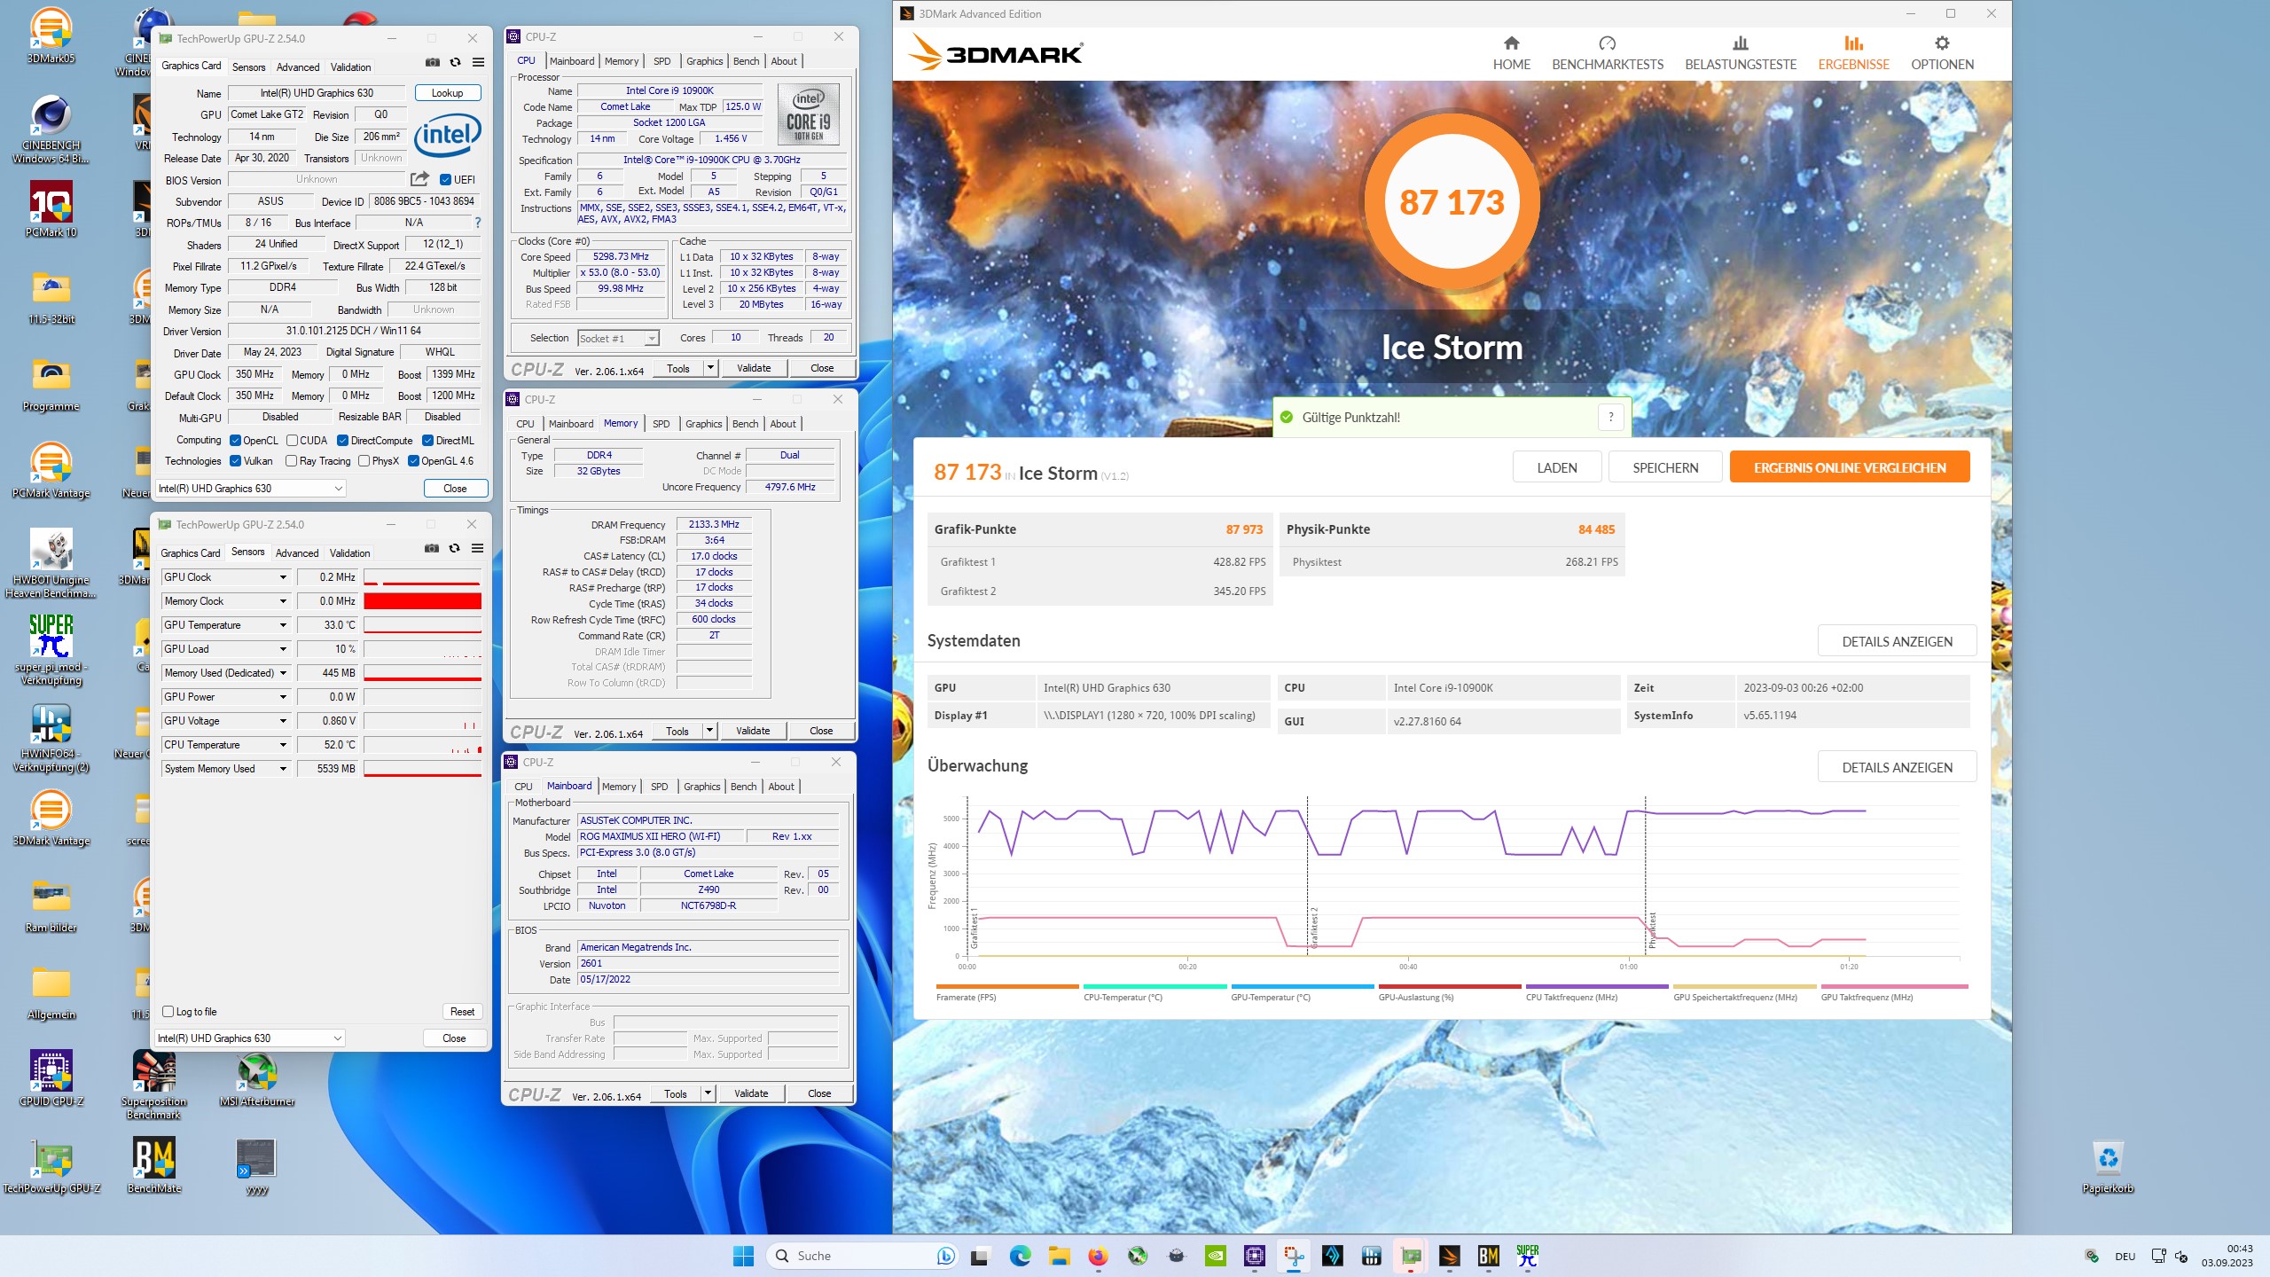
Task: Open 3DMark05 desktop icon
Action: pos(51,35)
